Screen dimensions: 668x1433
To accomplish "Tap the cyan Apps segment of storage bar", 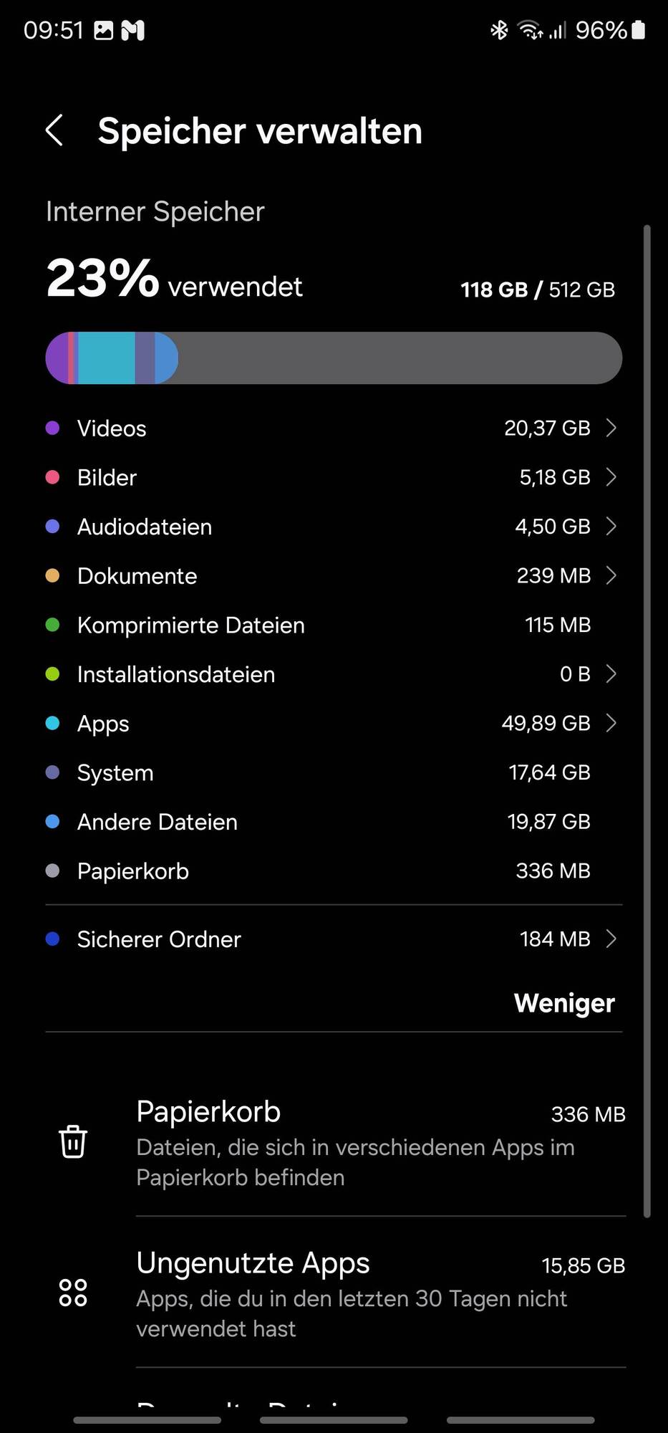I will pos(106,358).
